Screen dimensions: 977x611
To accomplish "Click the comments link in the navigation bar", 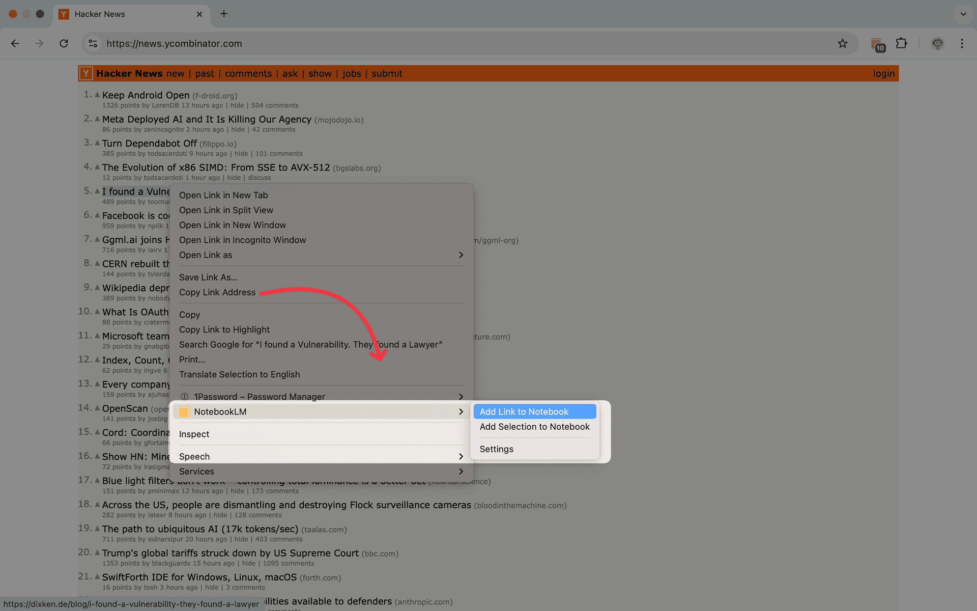I will pyautogui.click(x=248, y=73).
